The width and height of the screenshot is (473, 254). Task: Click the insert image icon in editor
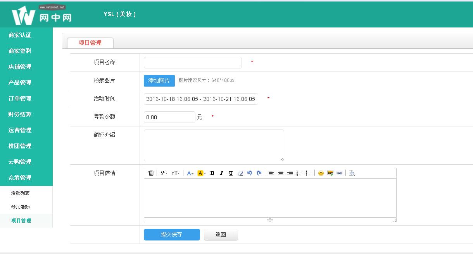point(330,173)
